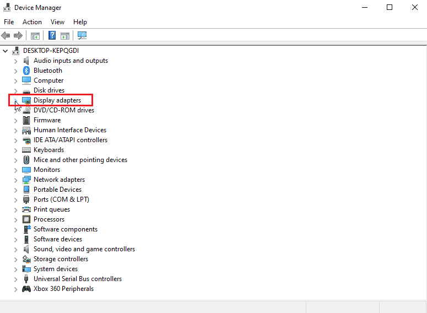Click the Back arrow toolbar icon

coord(6,35)
